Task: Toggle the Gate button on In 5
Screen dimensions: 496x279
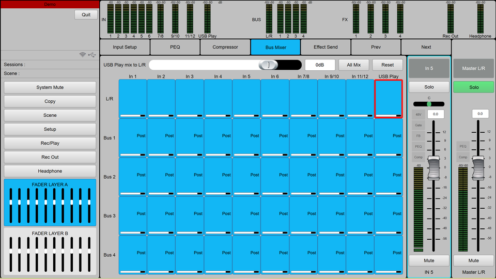Action: (418, 125)
